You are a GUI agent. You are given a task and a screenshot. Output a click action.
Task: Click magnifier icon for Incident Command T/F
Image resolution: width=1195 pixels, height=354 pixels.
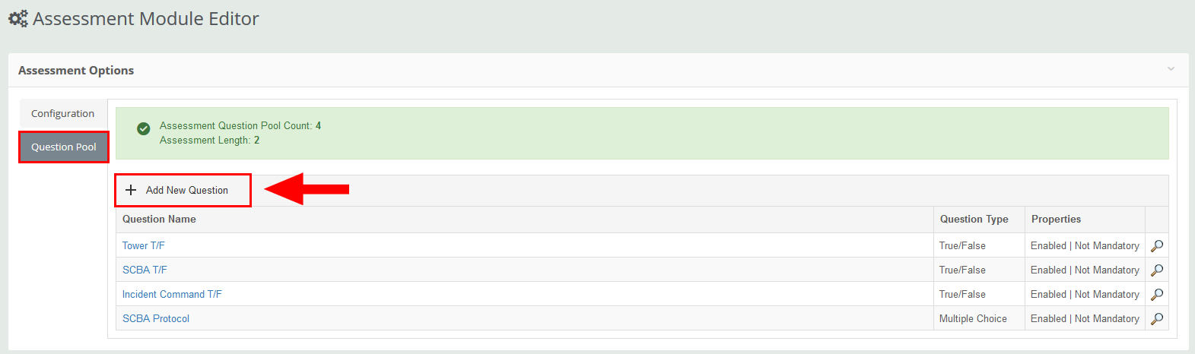coord(1157,295)
